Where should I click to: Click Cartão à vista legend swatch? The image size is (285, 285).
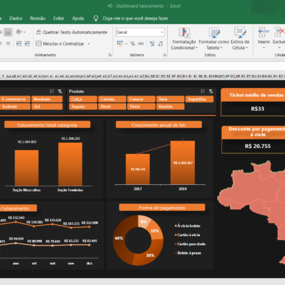175,235
